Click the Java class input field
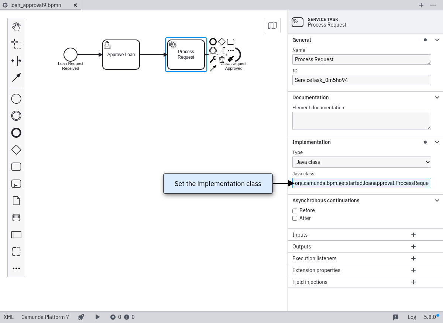 [361, 183]
